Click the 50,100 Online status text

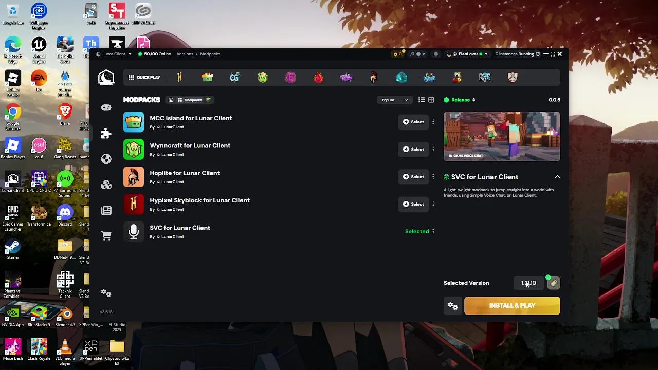[157, 54]
